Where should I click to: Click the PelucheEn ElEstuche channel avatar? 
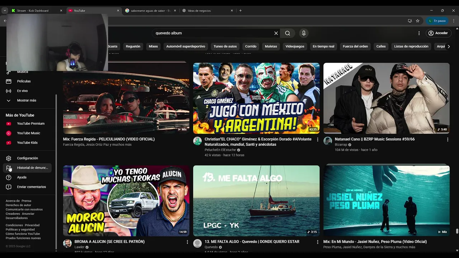coord(198,141)
